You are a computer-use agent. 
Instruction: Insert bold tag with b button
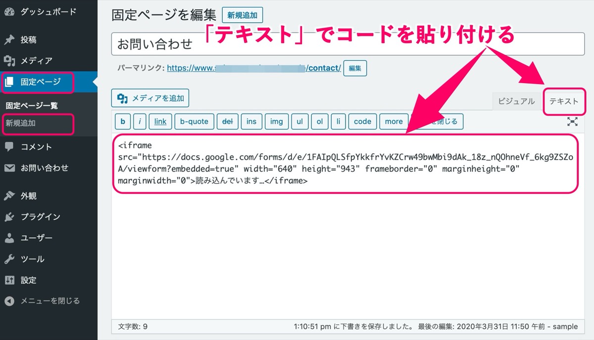coord(123,122)
